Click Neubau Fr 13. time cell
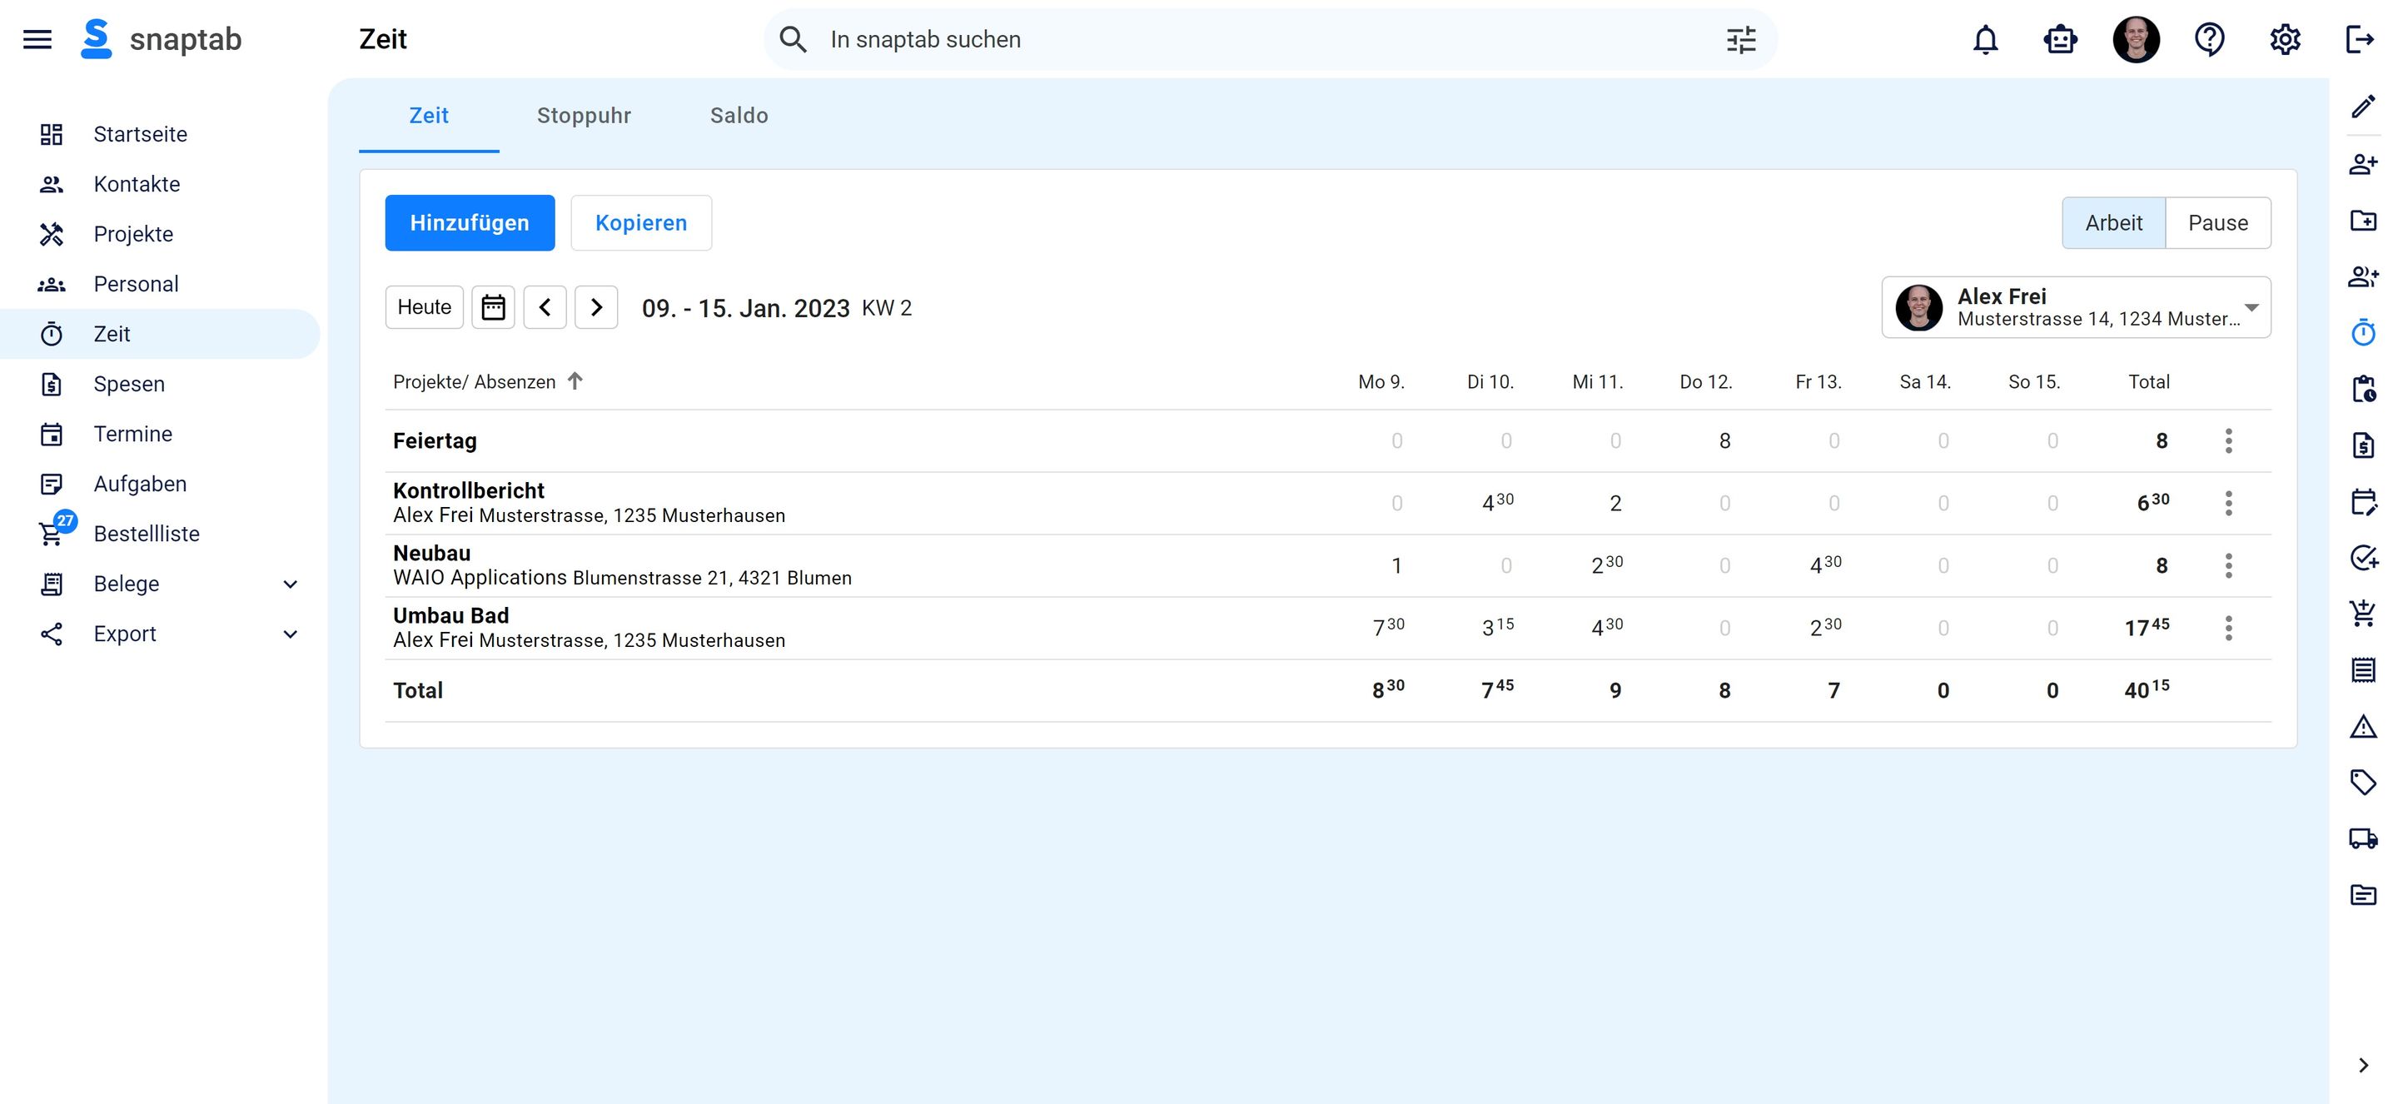The image size is (2398, 1104). point(1825,565)
